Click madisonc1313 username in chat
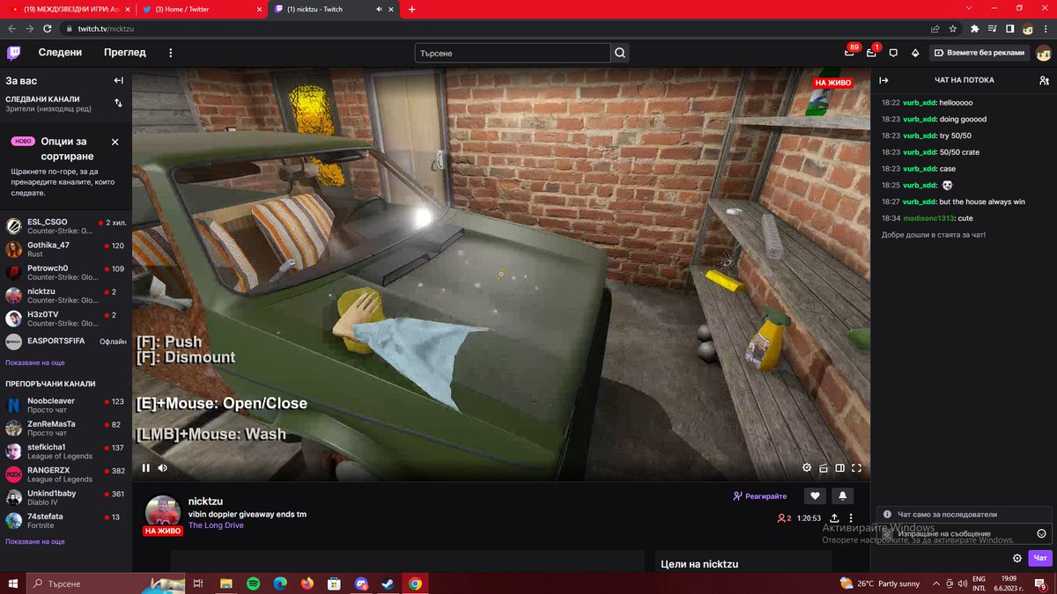The image size is (1057, 594). 928,218
